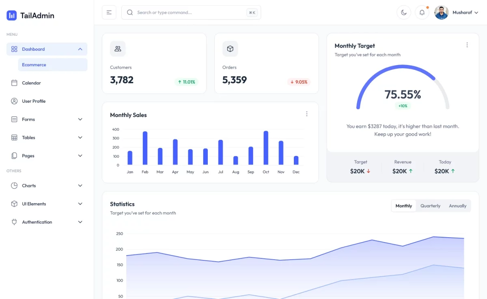Click the Calendar icon in sidebar
The image size is (487, 299).
pos(14,83)
